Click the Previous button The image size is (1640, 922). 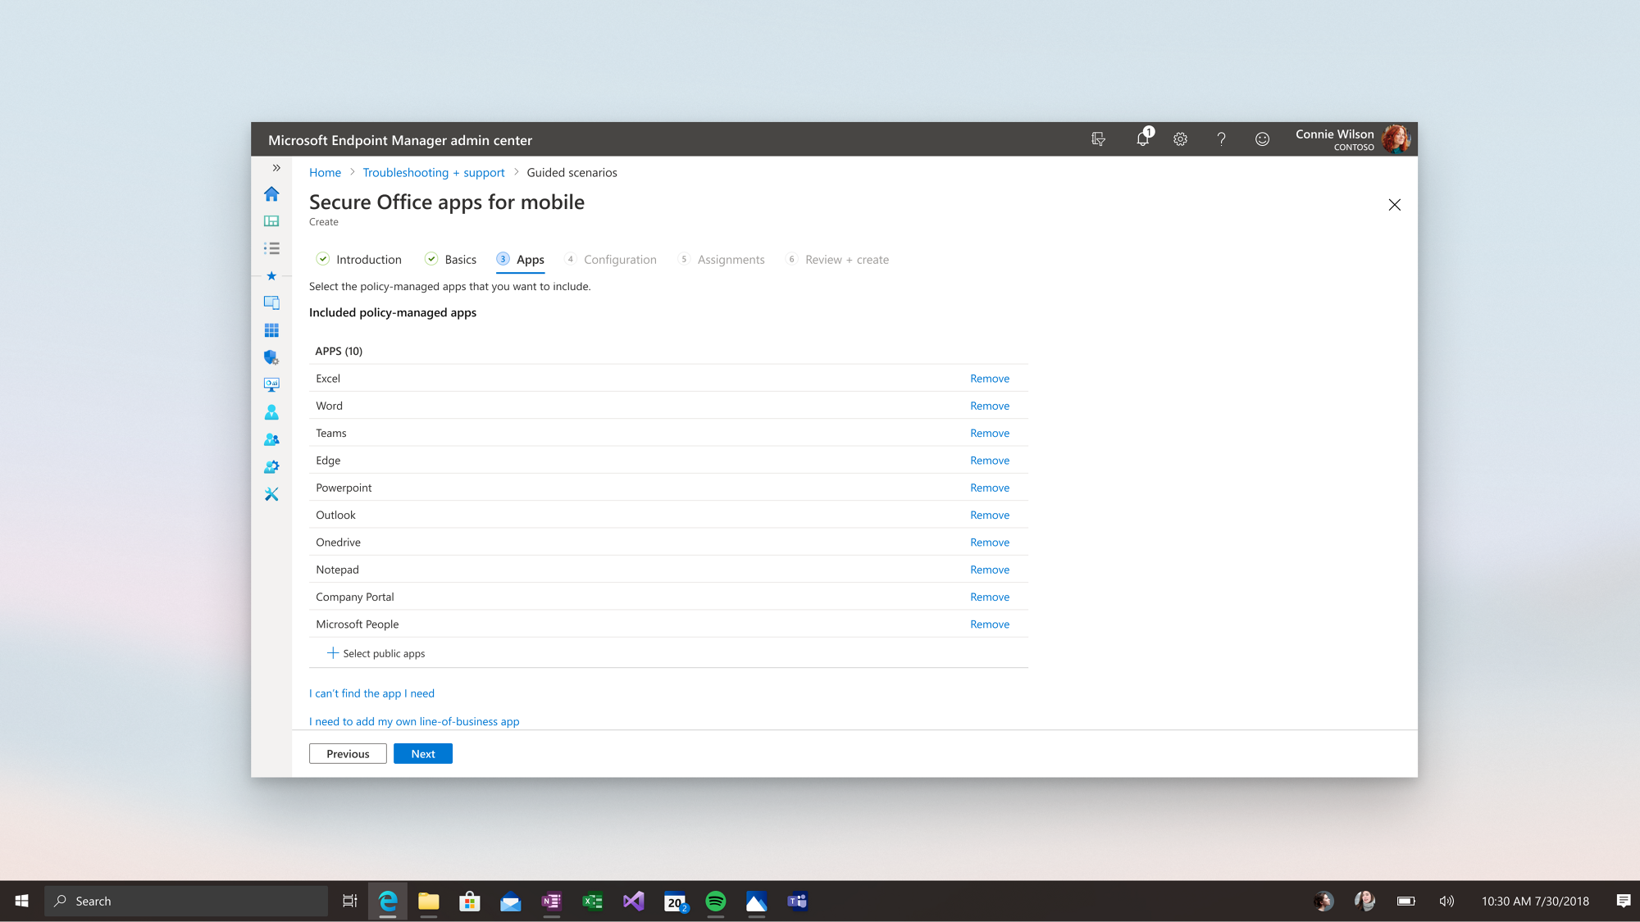point(348,754)
